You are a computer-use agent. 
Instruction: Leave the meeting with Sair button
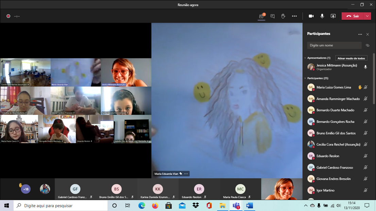click(353, 16)
